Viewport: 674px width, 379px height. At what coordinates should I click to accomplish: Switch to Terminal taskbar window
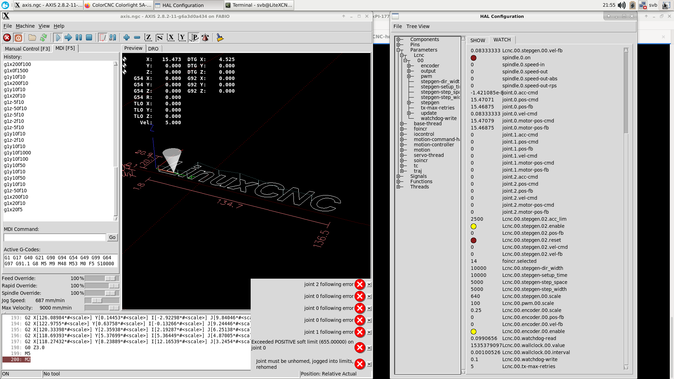tap(259, 5)
